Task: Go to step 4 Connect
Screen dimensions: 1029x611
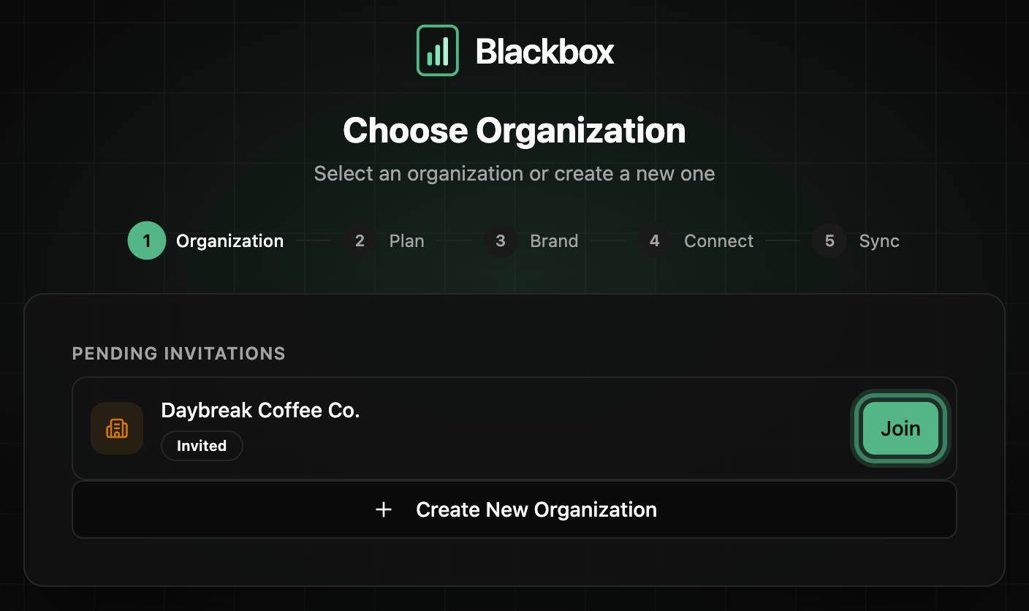Action: (695, 241)
